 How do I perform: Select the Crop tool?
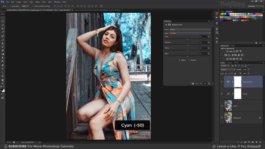pos(2,29)
